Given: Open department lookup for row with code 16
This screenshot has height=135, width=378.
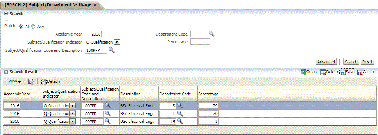Looking at the screenshot, I should pyautogui.click(x=180, y=121).
